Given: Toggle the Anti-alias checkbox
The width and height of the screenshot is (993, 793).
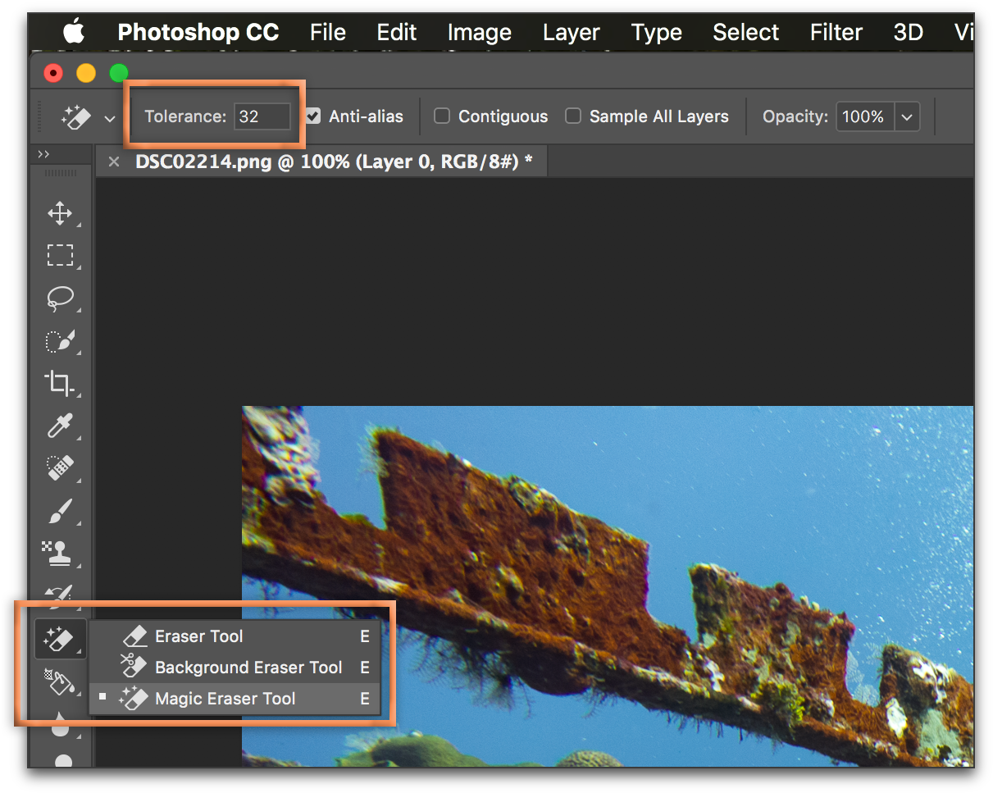Looking at the screenshot, I should pyautogui.click(x=312, y=116).
